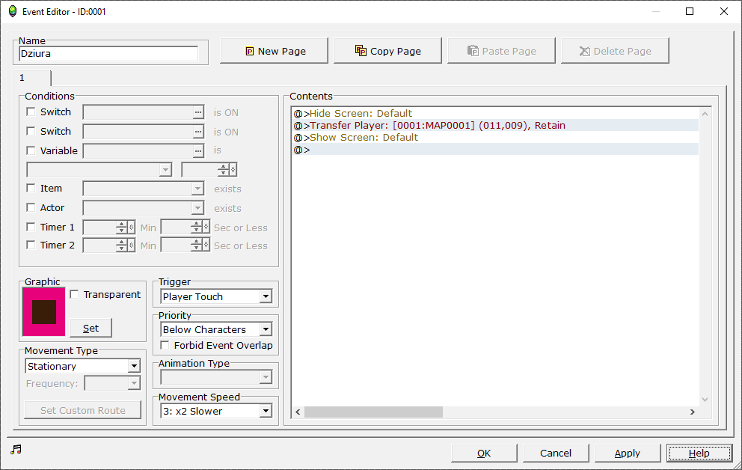Open the Priority dropdown showing Below Characters
This screenshot has height=470, width=742.
216,329
